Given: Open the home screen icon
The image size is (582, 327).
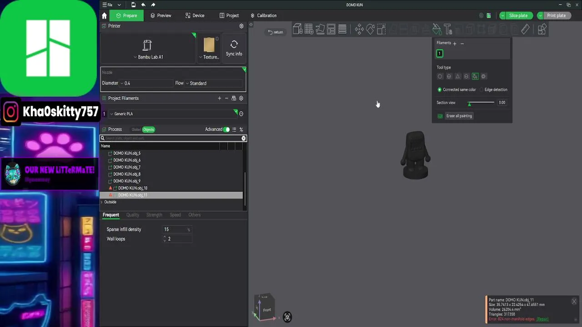Looking at the screenshot, I should [x=104, y=15].
